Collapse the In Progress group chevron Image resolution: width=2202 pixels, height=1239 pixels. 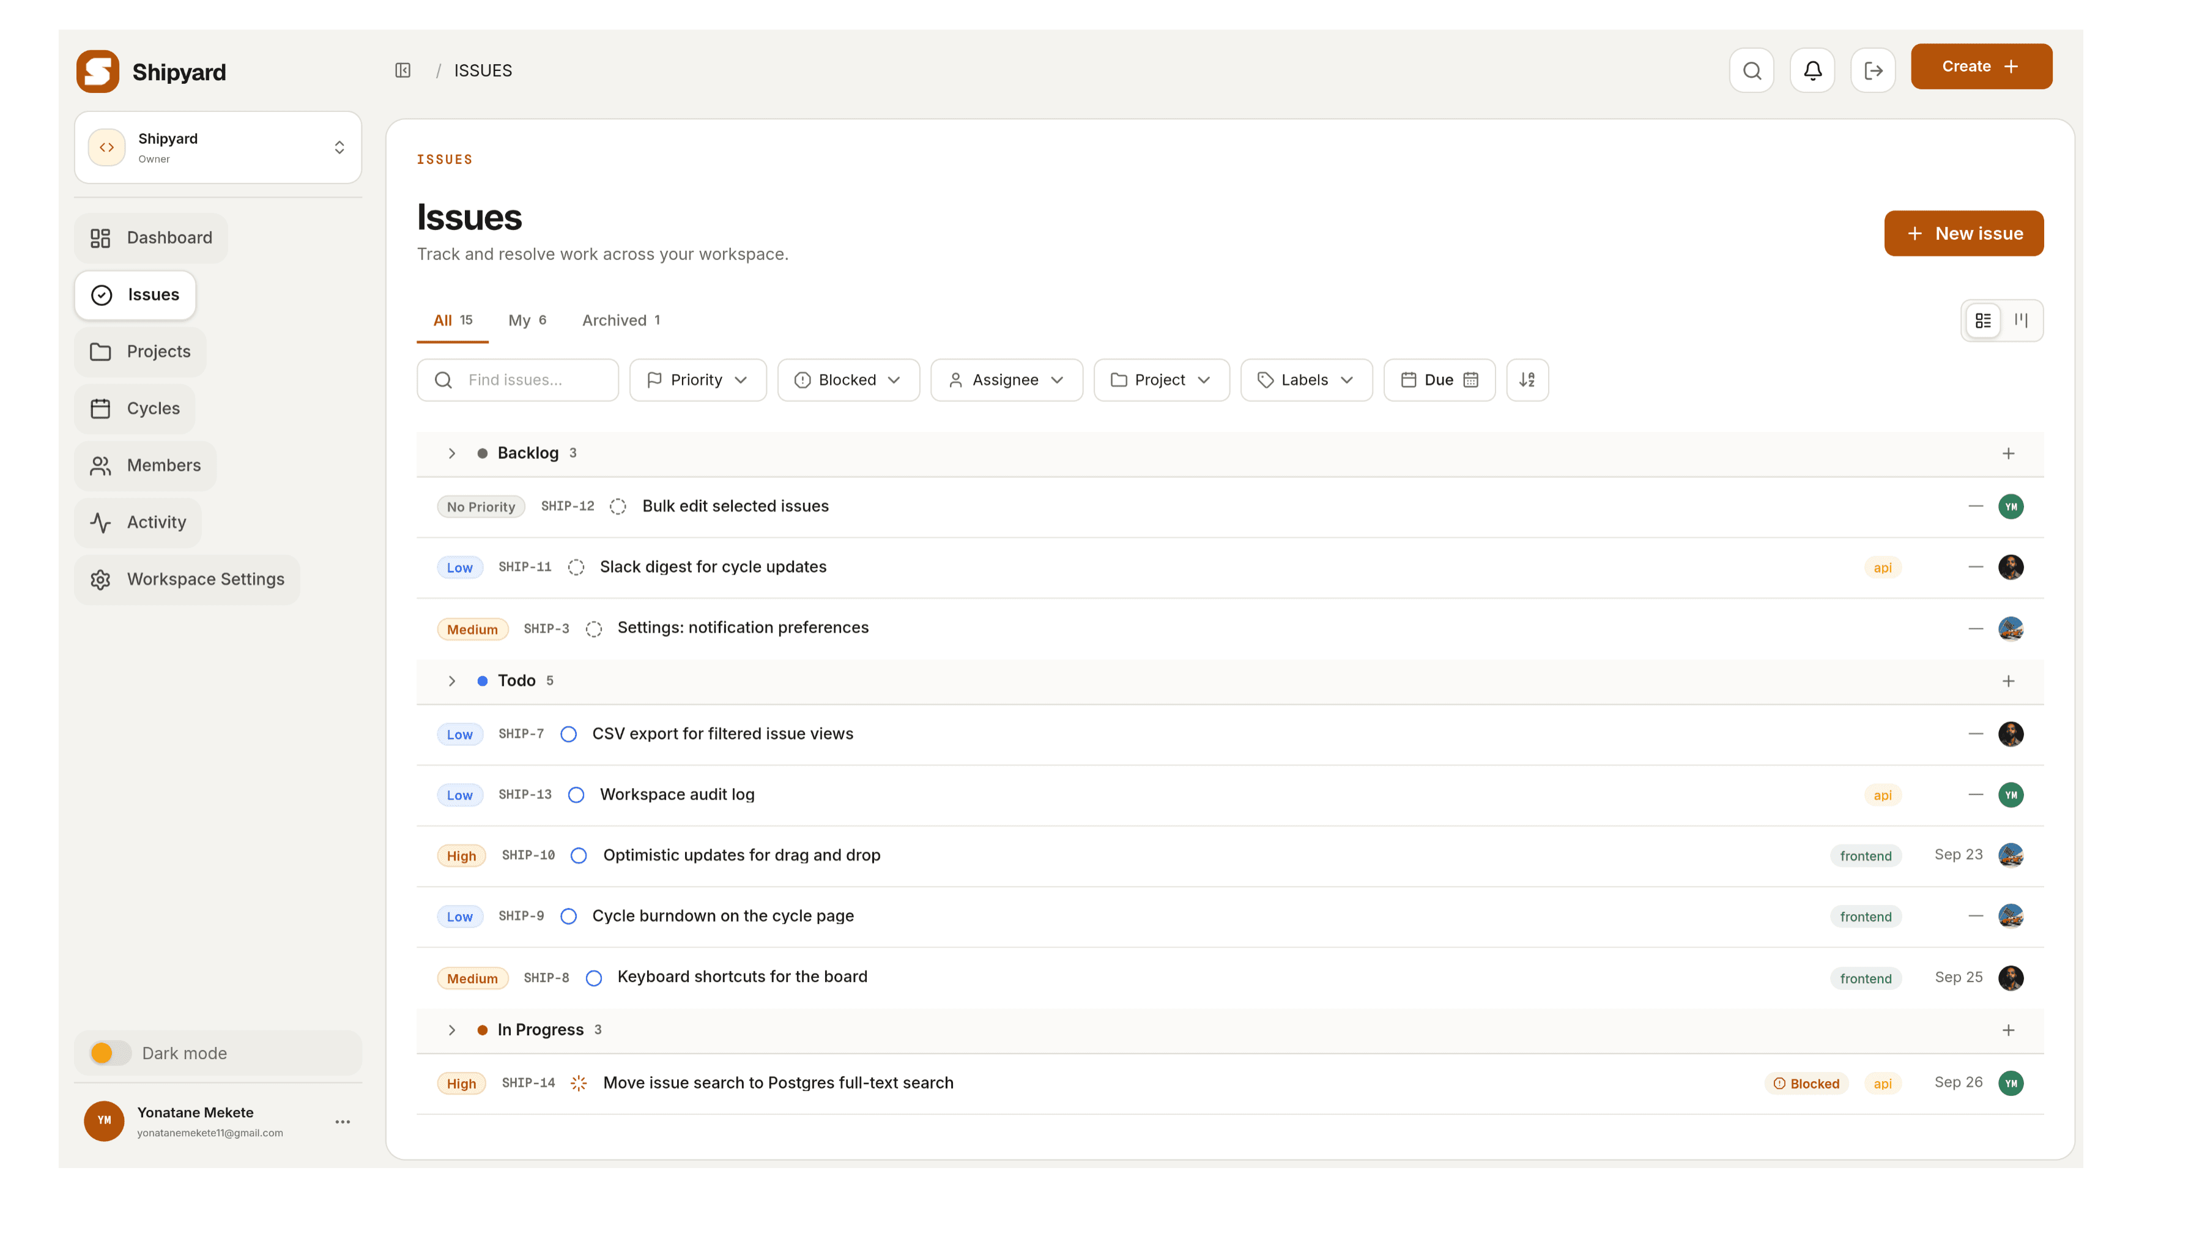(452, 1030)
